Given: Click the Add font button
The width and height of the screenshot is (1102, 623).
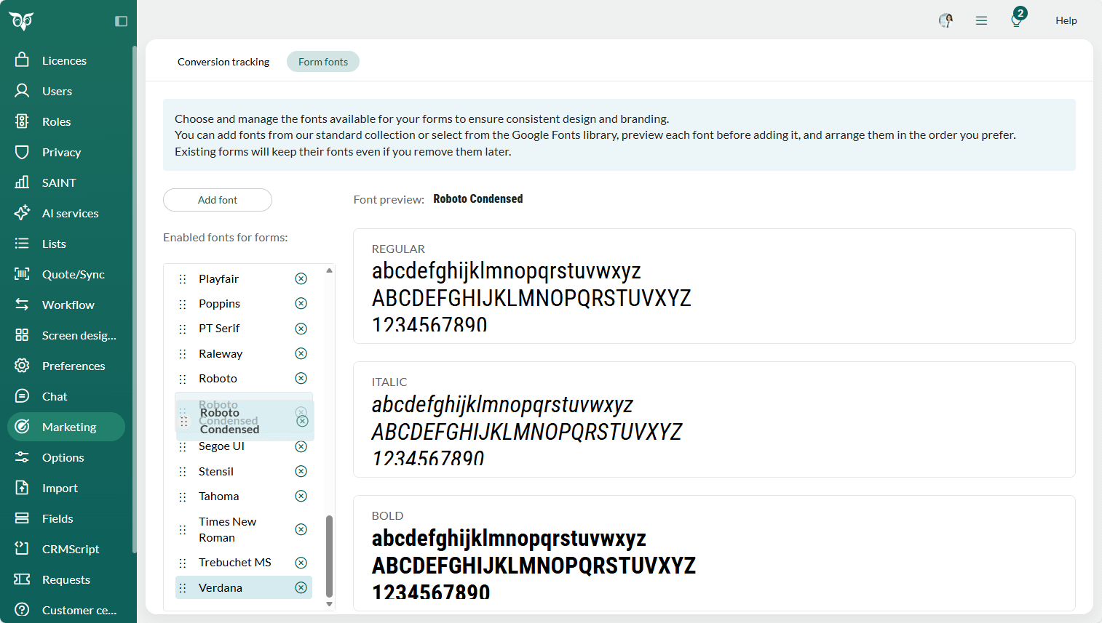Looking at the screenshot, I should (217, 199).
